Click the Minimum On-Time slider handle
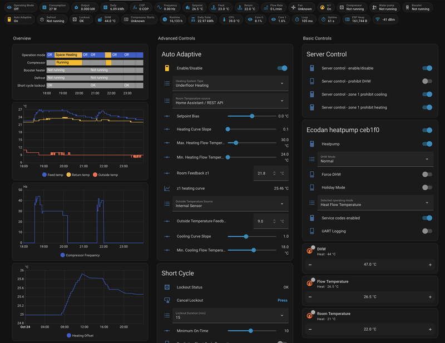Image resolution: width=445 pixels, height=343 pixels. click(251, 331)
